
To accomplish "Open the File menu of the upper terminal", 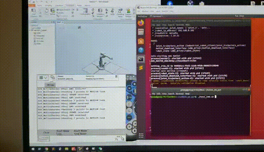I will [153, 25].
